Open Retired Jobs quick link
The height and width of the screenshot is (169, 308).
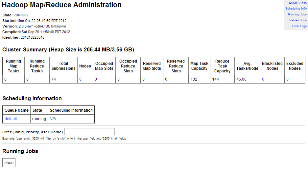298,20
